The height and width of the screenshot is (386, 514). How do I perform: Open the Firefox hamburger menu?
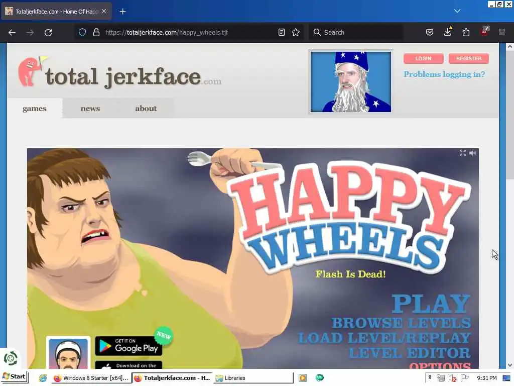[x=501, y=32]
